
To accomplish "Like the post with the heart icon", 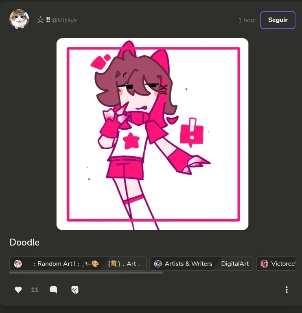I will [x=18, y=289].
